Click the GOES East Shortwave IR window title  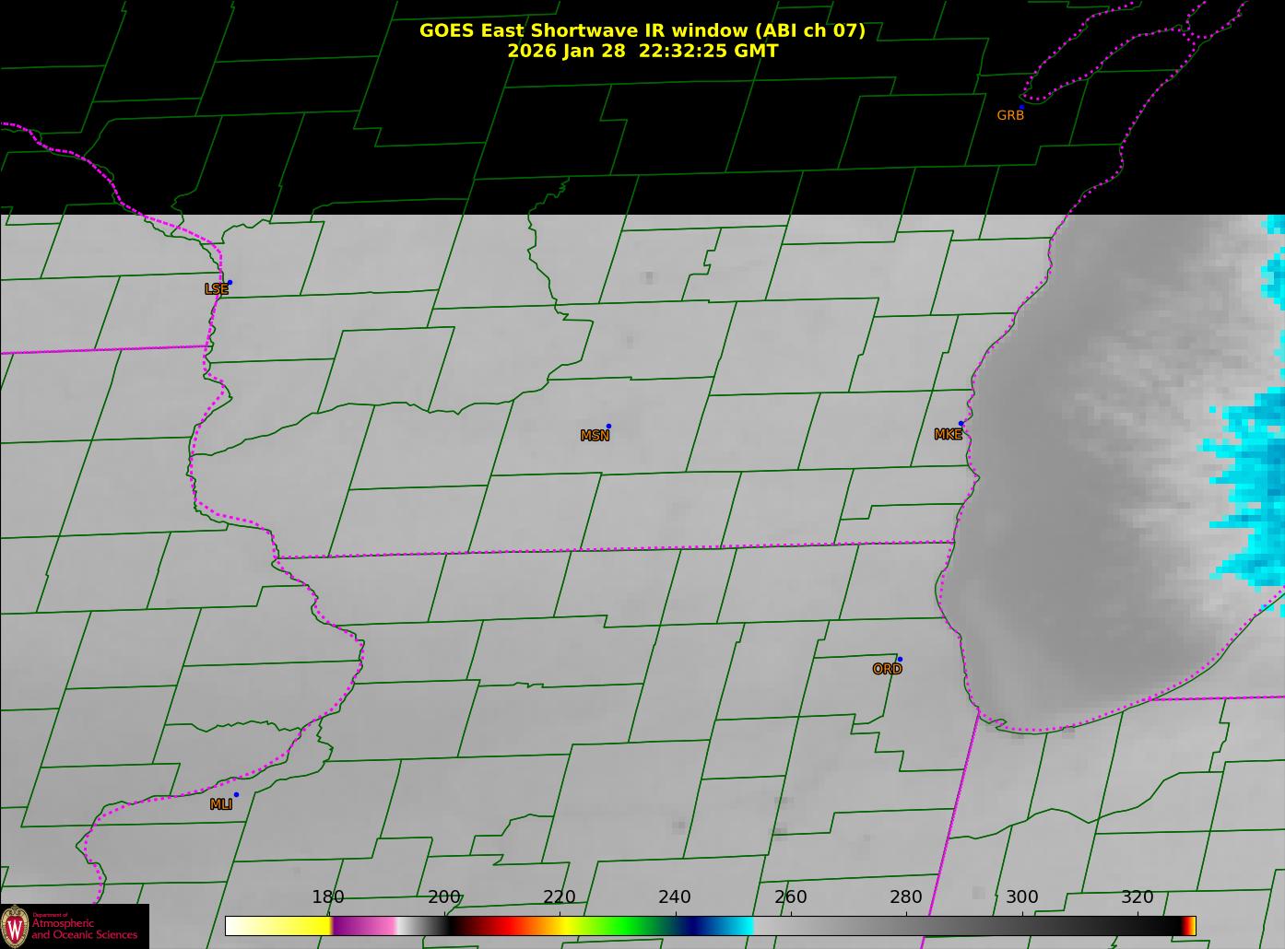click(642, 30)
